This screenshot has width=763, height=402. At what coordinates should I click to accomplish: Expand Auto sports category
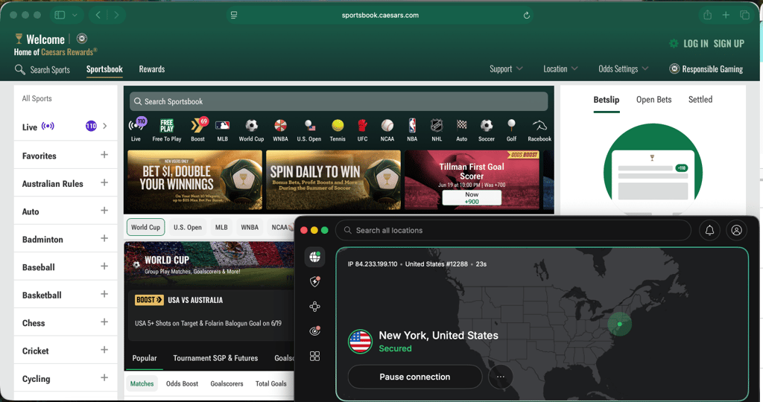104,211
